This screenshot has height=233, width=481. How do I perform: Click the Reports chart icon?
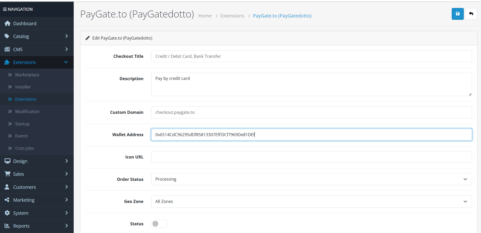[7, 226]
